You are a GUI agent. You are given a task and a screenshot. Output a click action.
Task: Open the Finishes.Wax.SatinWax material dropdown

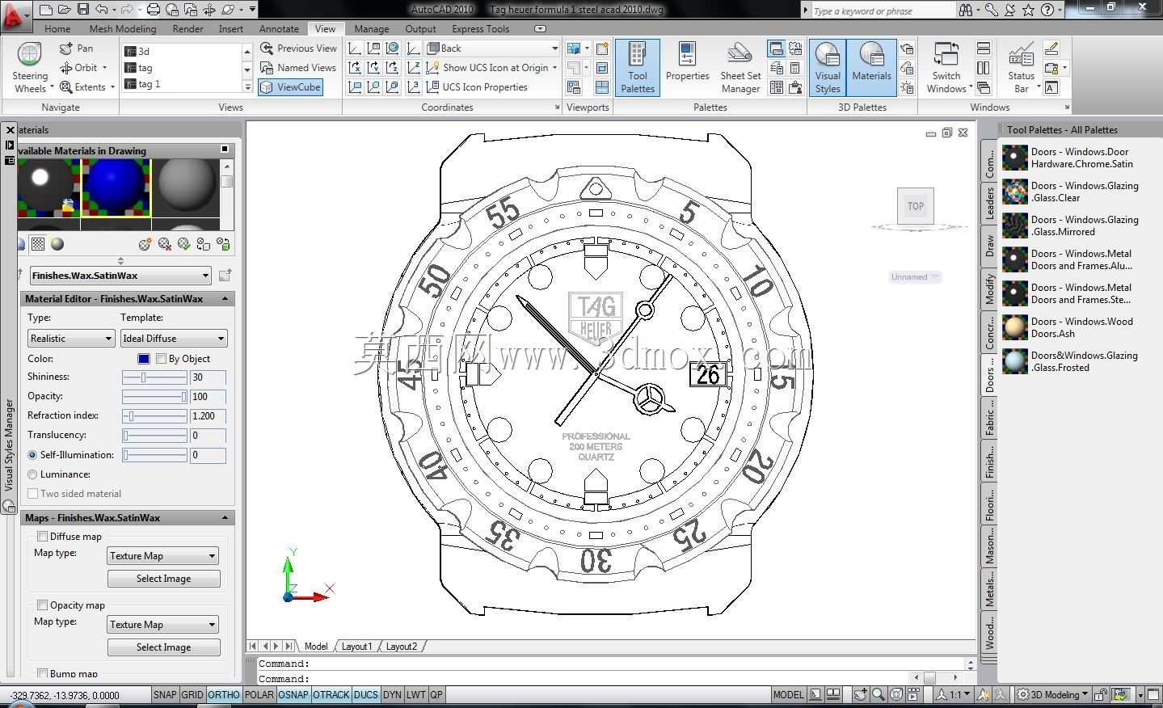click(120, 276)
